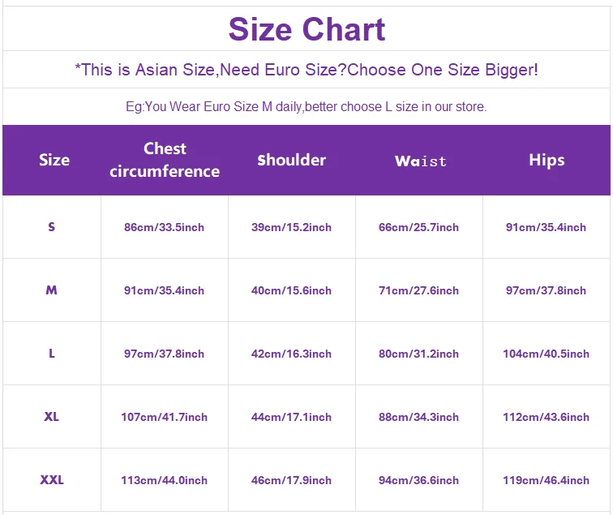Click the S size row label
Viewport: 613px width, 515px height.
tap(52, 227)
